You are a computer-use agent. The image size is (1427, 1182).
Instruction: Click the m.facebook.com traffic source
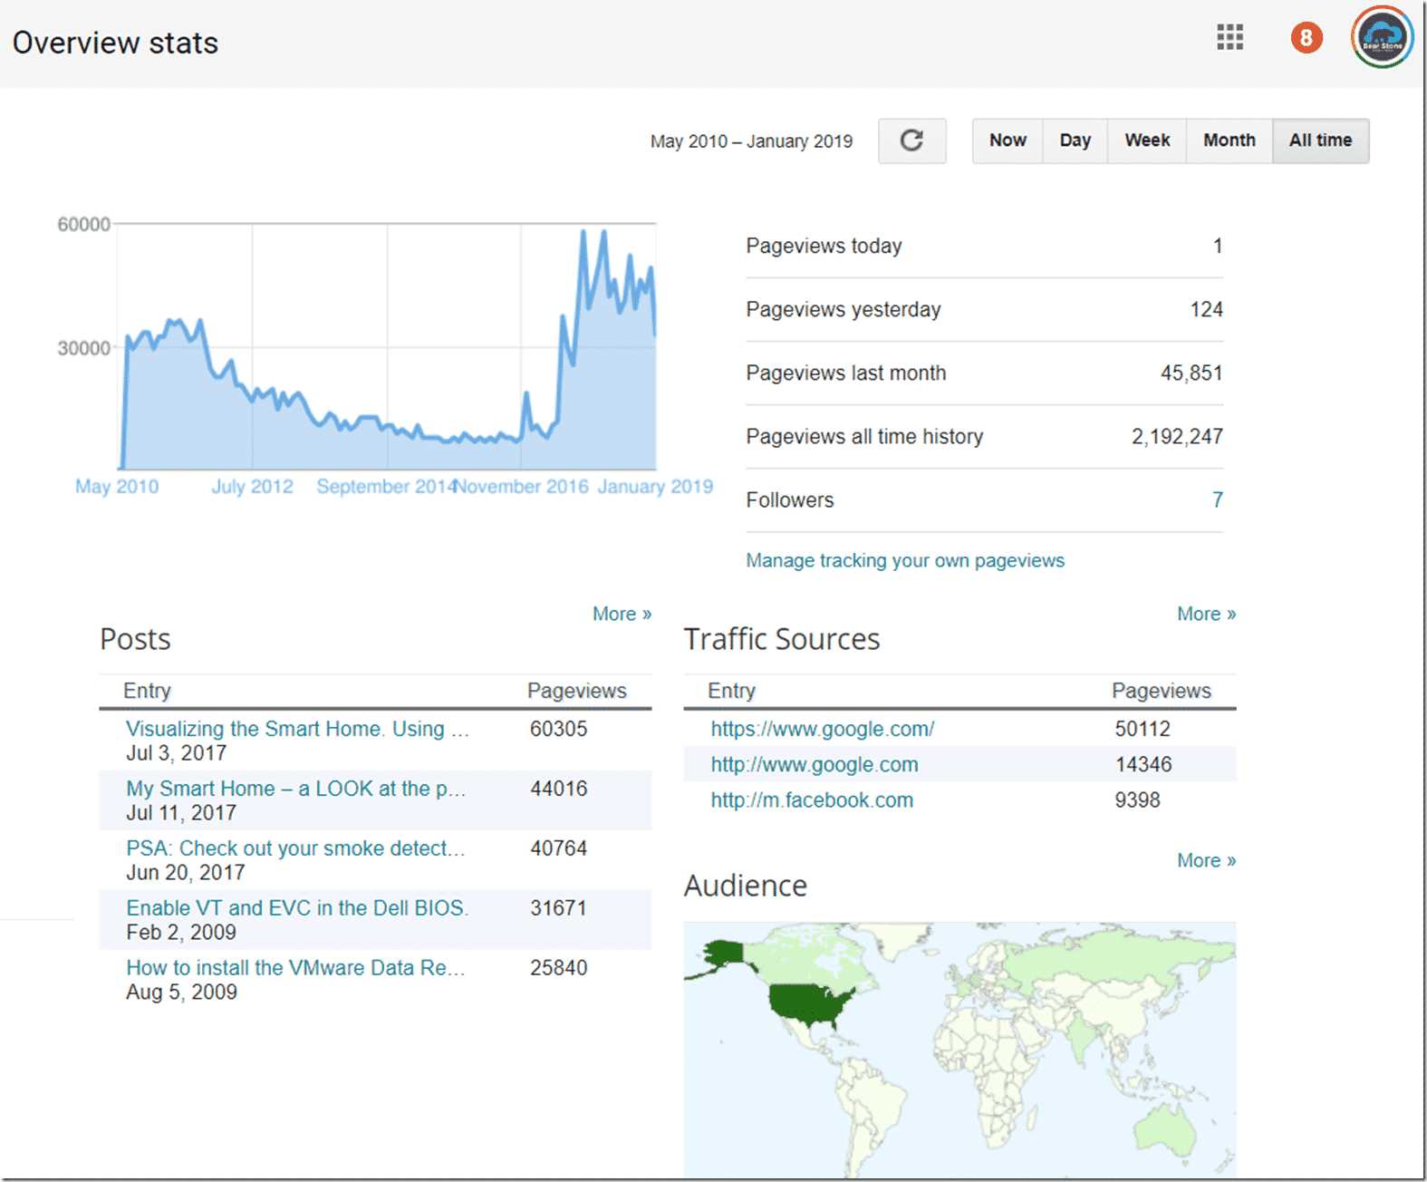pos(812,800)
